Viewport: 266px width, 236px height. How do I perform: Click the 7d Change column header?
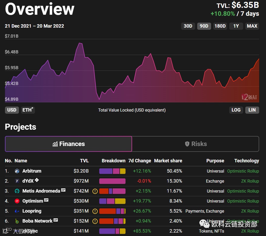(140, 161)
